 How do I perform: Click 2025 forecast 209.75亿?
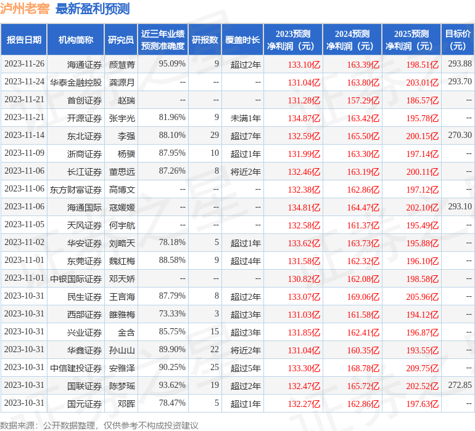point(423,368)
